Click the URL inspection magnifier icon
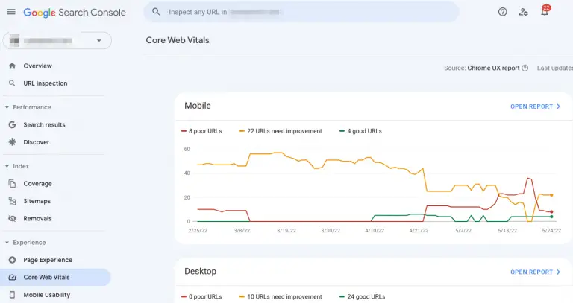The width and height of the screenshot is (573, 303). [12, 83]
